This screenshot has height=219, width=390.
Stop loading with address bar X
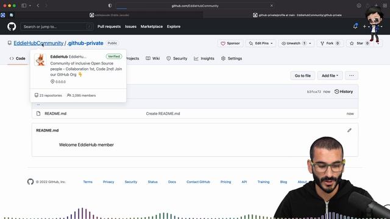tap(271, 5)
